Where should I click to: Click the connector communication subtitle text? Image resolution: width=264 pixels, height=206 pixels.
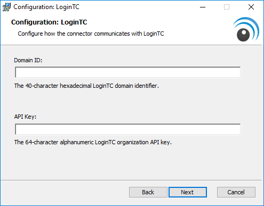tap(91, 34)
